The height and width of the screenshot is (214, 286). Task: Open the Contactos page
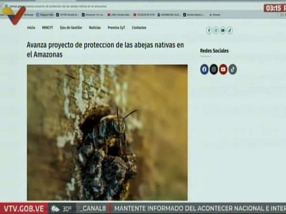[139, 28]
